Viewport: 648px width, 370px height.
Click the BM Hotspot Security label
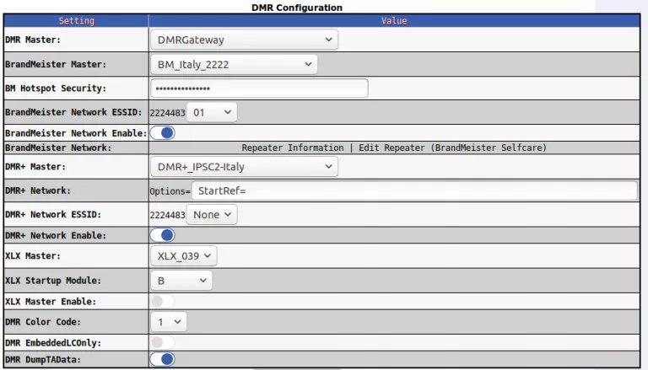point(56,88)
